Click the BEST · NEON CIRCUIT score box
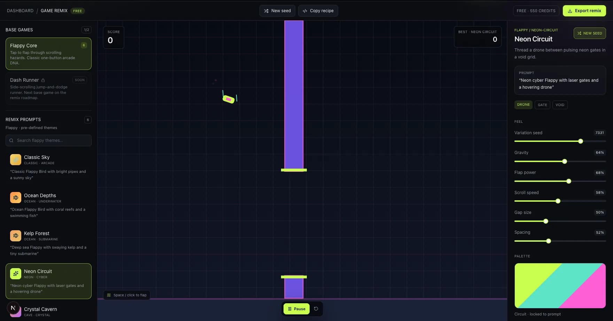The height and width of the screenshot is (321, 613). coord(478,37)
